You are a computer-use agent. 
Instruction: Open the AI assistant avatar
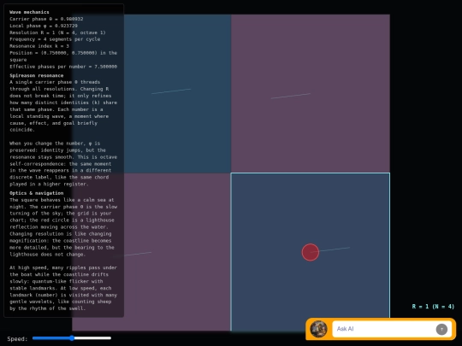[318, 329]
